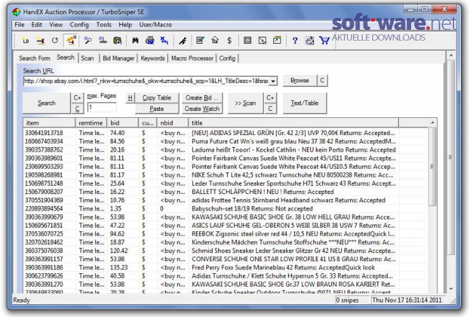This screenshot has height=317, width=470.
Task: Switch to the Macro Processor tab
Action: (192, 58)
